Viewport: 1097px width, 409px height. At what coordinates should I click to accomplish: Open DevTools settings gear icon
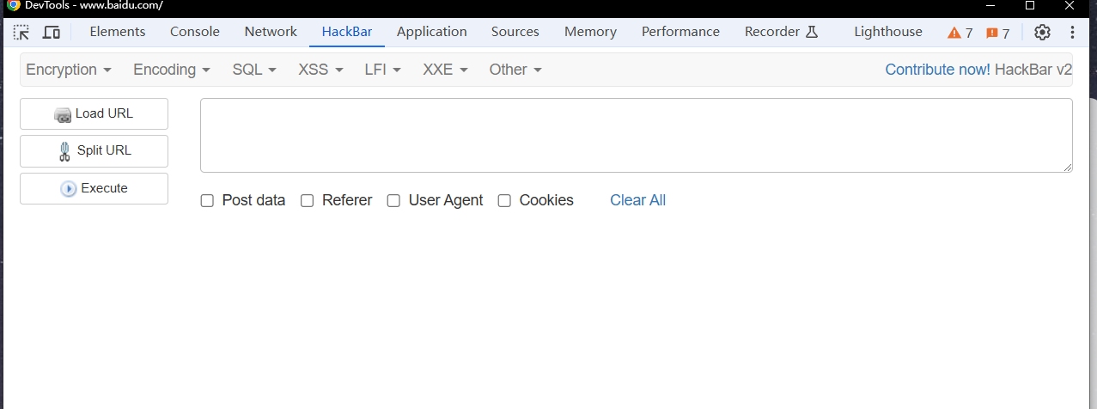[x=1042, y=33]
